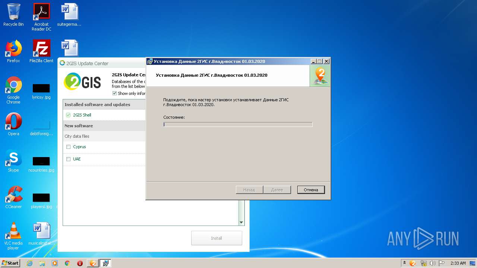Open Windows Media Player taskbar icon
Screen dimensions: 477x268
tap(55, 263)
